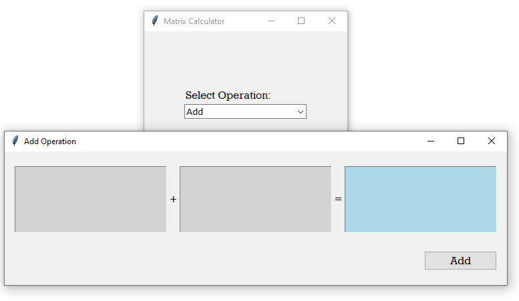Click the Add button in Add Operation window
The height and width of the screenshot is (301, 519).
(x=460, y=261)
